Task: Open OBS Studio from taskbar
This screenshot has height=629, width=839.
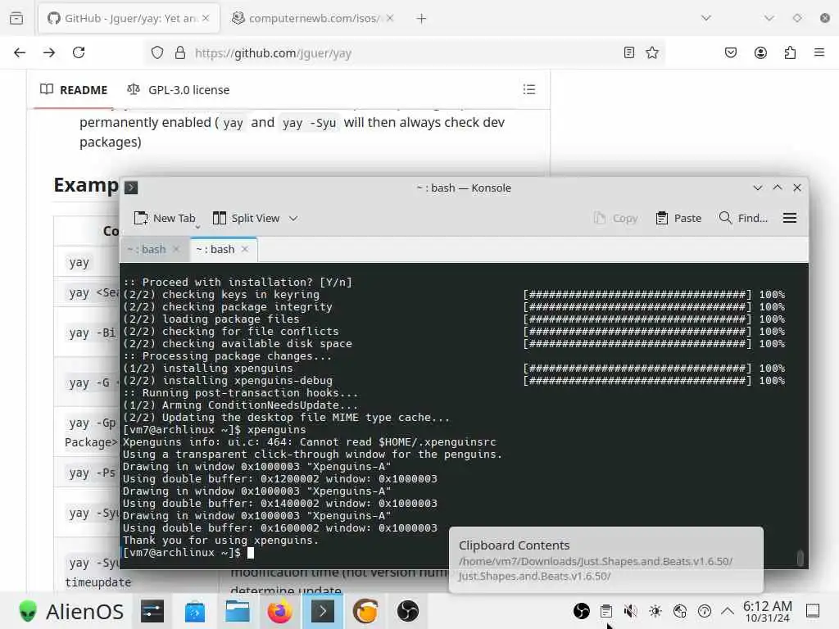Action: click(408, 611)
